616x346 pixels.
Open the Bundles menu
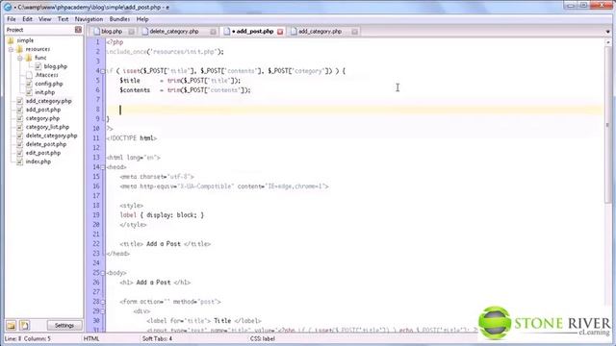[x=119, y=19]
